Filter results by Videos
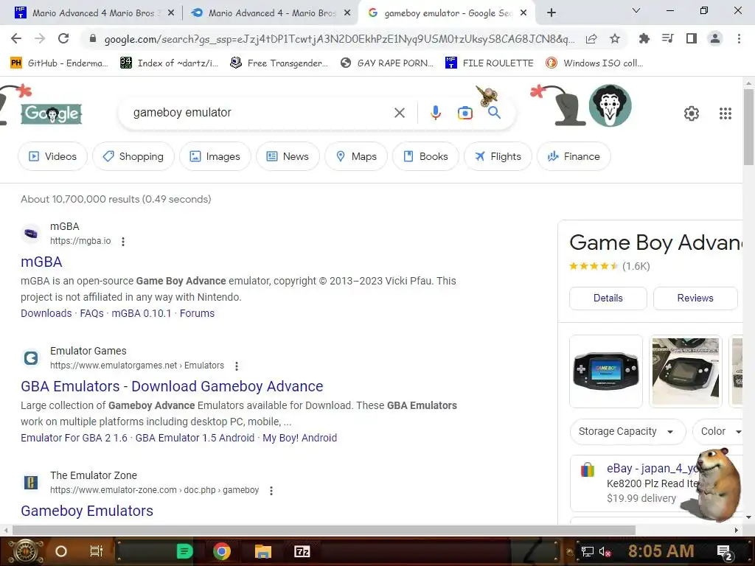Image resolution: width=755 pixels, height=566 pixels. pyautogui.click(x=53, y=156)
